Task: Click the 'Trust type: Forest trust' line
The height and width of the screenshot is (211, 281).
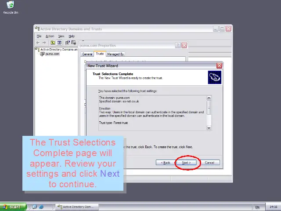Action: (113, 123)
